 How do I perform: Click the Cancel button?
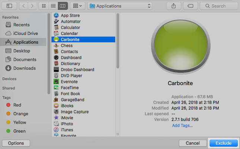[x=193, y=143]
